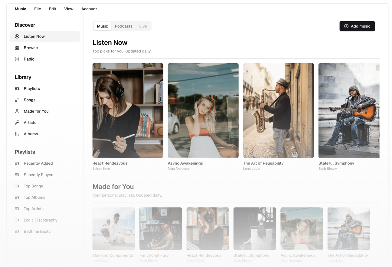Click the Top Songs playlist icon
Screen dimensions: 392x267
point(17,186)
